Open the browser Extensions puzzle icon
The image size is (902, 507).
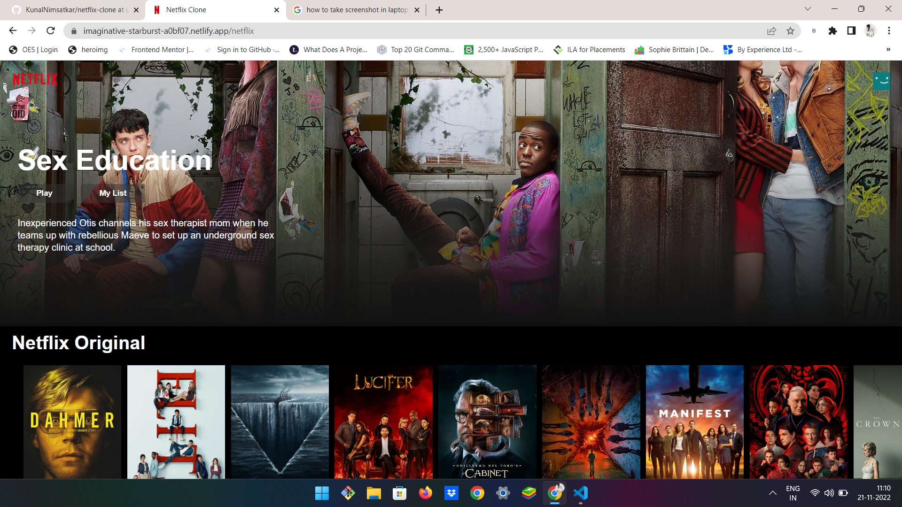(x=832, y=31)
